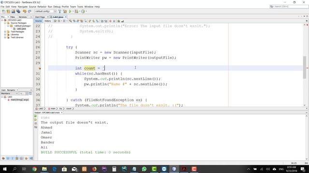Click the Stop Macro Recording icon

(x=114, y=21)
